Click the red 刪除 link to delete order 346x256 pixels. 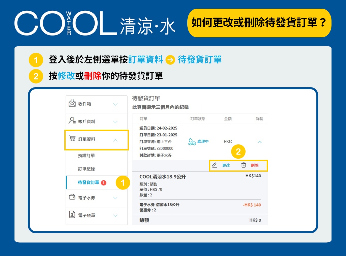click(x=255, y=165)
